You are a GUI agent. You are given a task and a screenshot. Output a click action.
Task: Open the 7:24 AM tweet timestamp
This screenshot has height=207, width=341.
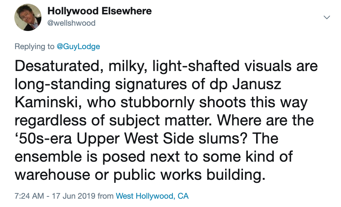29,196
